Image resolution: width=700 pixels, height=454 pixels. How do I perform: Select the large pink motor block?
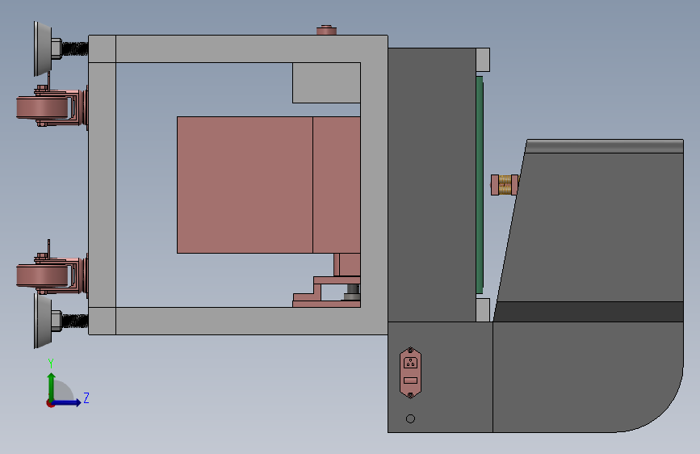(x=245, y=185)
